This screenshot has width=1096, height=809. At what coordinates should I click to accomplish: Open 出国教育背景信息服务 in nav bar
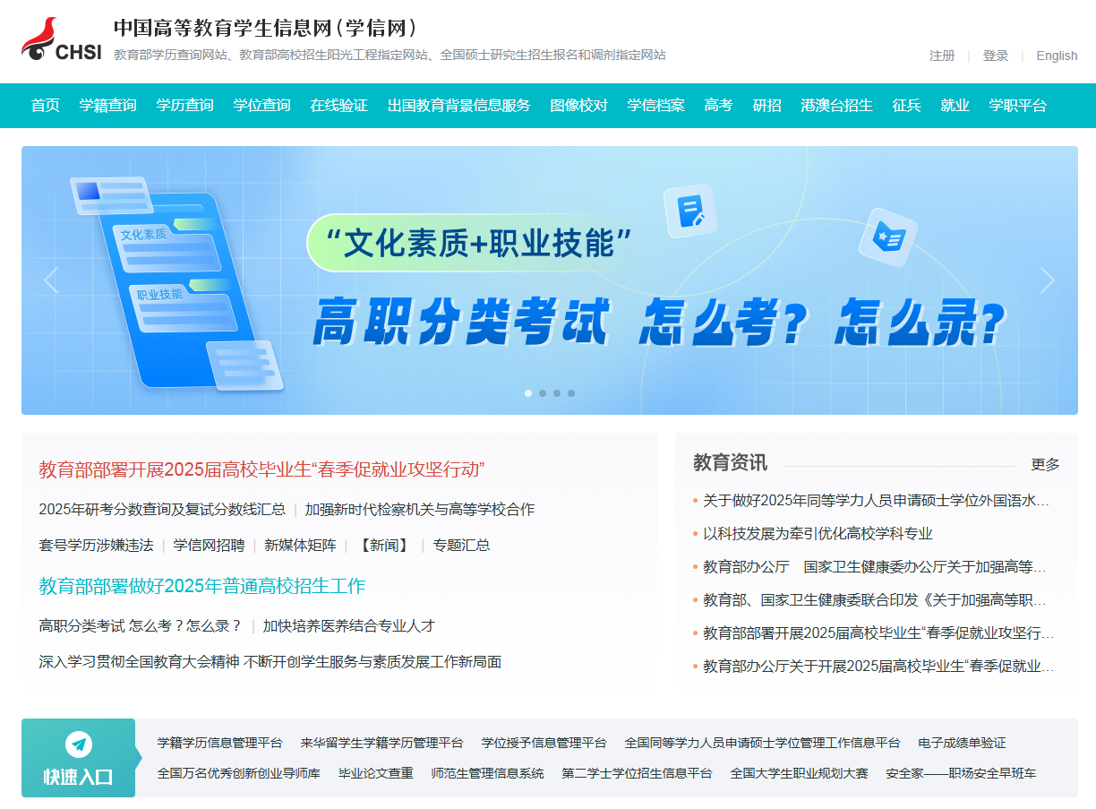tap(458, 106)
